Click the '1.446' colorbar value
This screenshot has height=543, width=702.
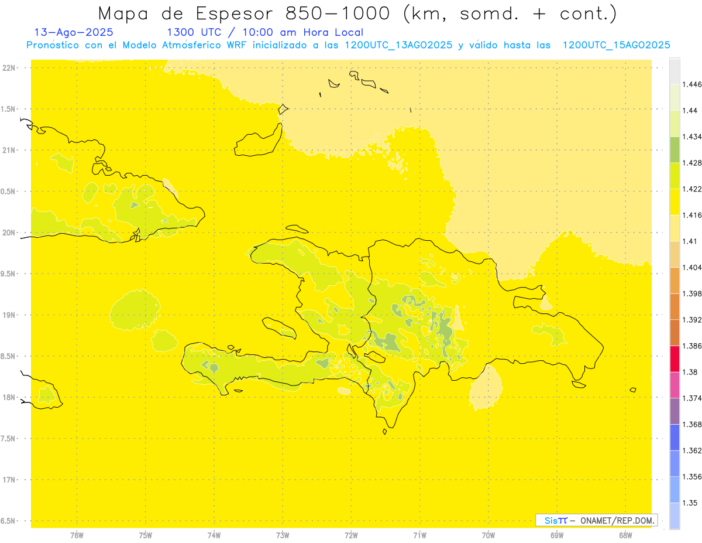point(693,85)
